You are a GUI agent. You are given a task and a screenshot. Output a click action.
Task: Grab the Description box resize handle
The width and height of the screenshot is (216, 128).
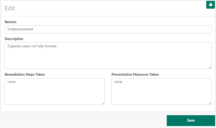coord(210,67)
